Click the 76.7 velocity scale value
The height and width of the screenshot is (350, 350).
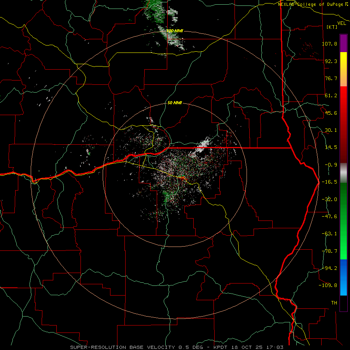click(331, 78)
